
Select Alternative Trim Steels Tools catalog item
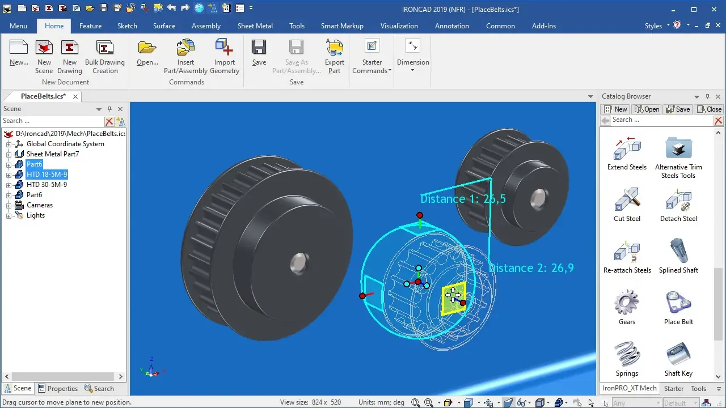tap(678, 157)
